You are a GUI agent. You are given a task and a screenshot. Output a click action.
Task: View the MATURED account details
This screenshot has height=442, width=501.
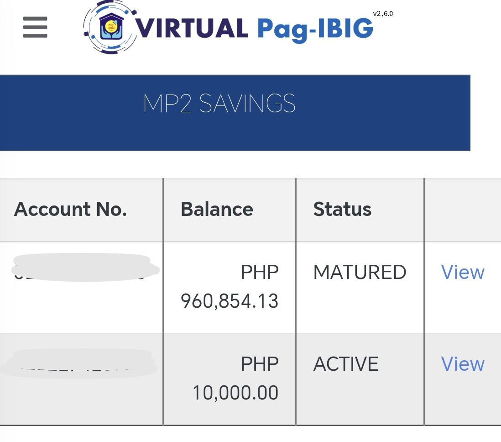[462, 273]
